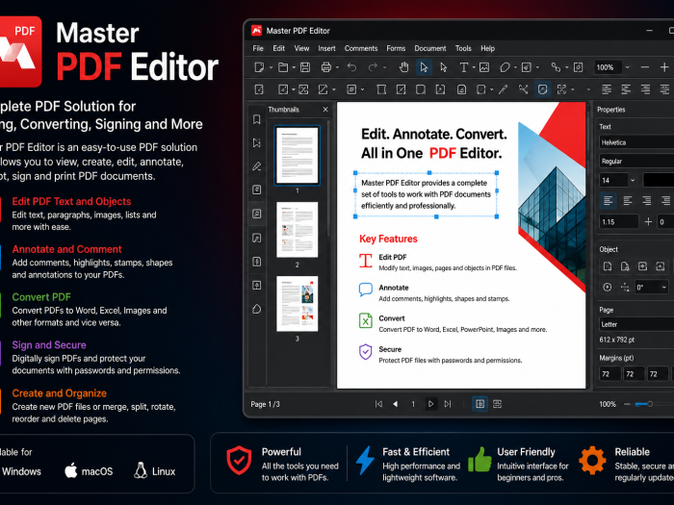Click the pencil icon in second toolbar
Screen dimensions: 674x505
(x=503, y=89)
